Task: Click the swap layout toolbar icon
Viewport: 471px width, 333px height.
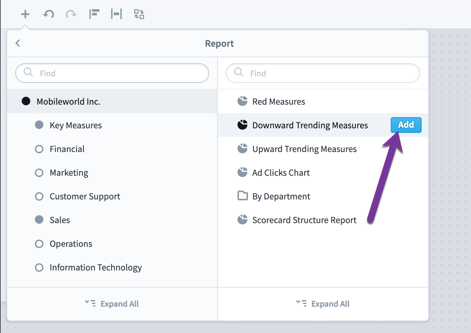Action: click(139, 14)
